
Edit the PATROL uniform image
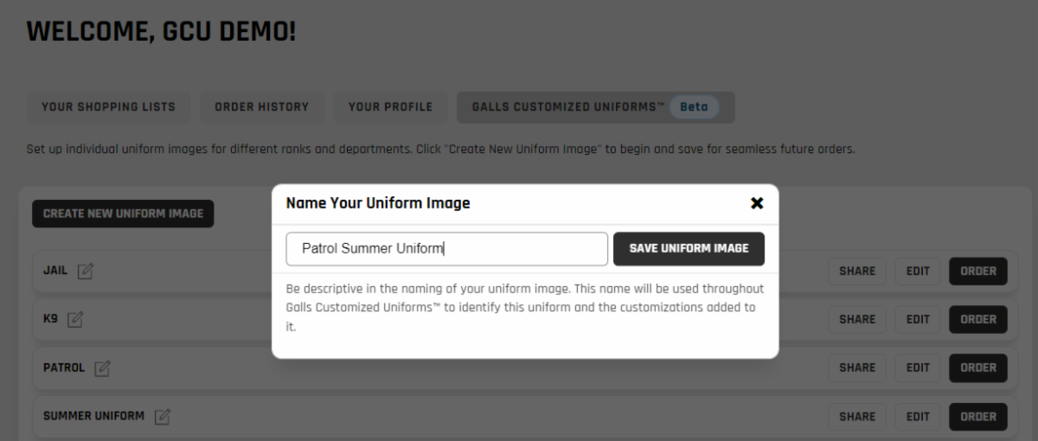pyautogui.click(x=918, y=368)
